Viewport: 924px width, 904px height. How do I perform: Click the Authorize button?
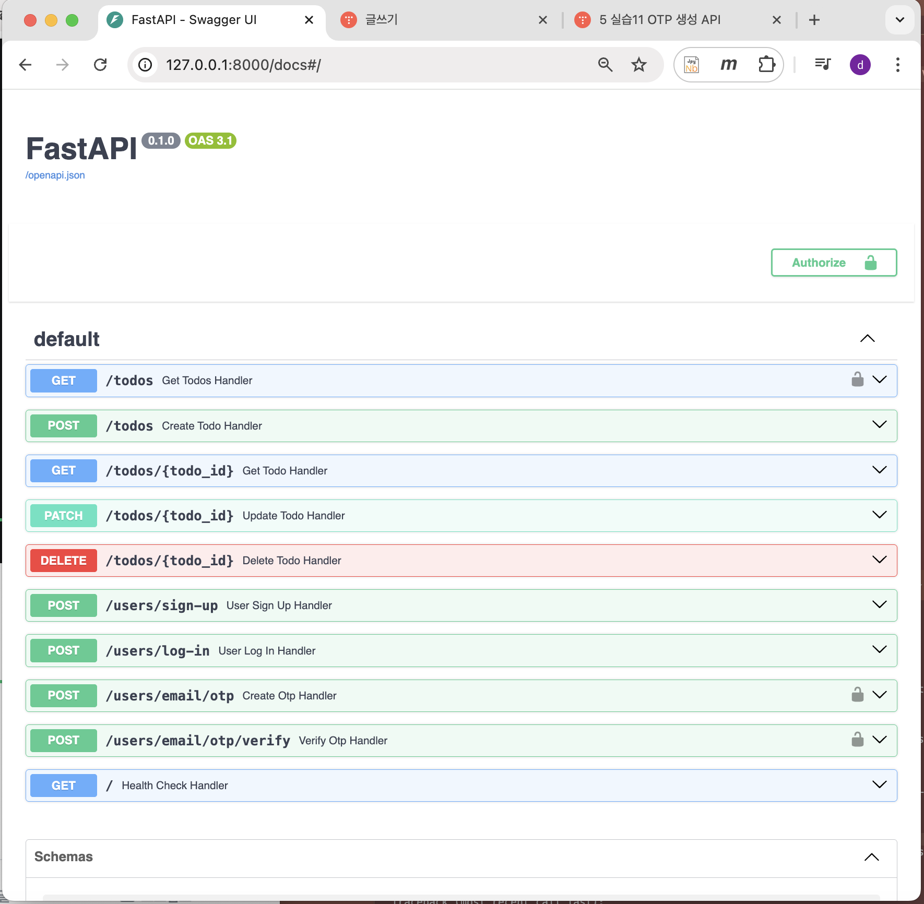pos(834,263)
